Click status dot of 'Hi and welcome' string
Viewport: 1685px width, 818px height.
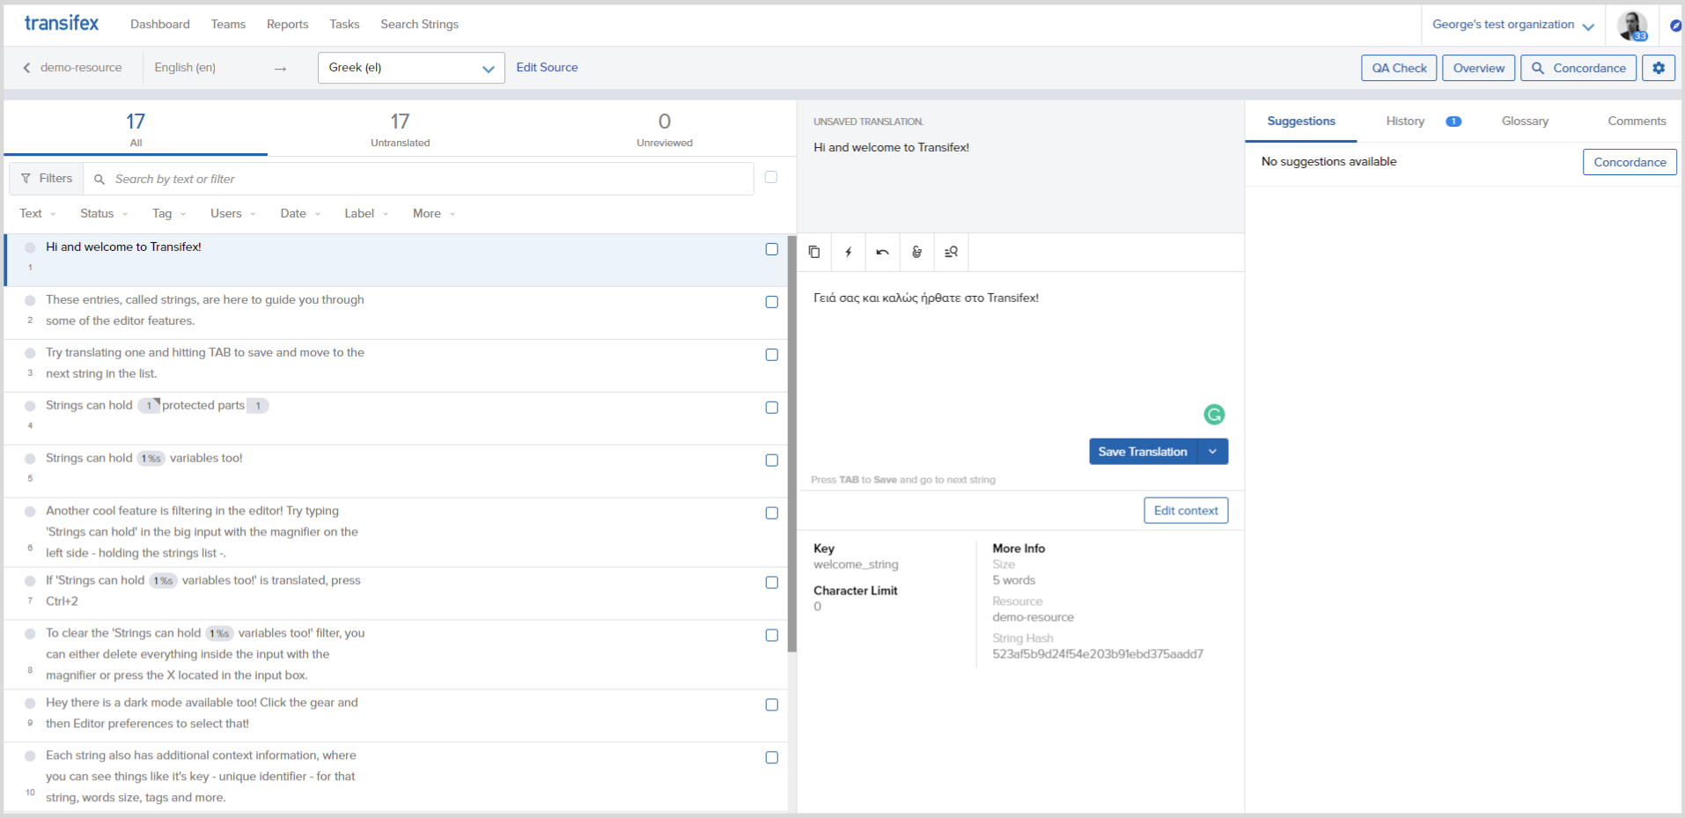(x=30, y=247)
